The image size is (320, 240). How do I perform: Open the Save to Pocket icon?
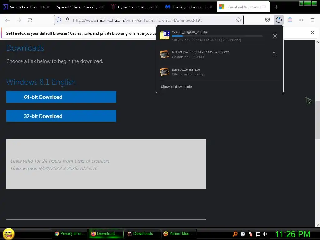(267, 20)
